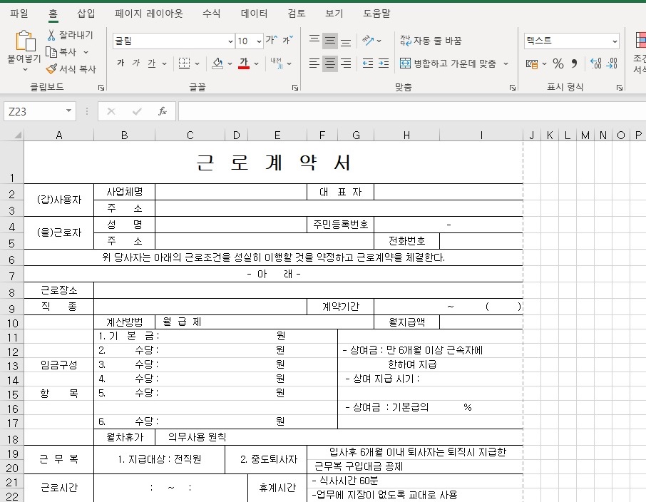Open borders dropdown arrow
Viewport: 646px width, 502px height.
click(x=197, y=63)
